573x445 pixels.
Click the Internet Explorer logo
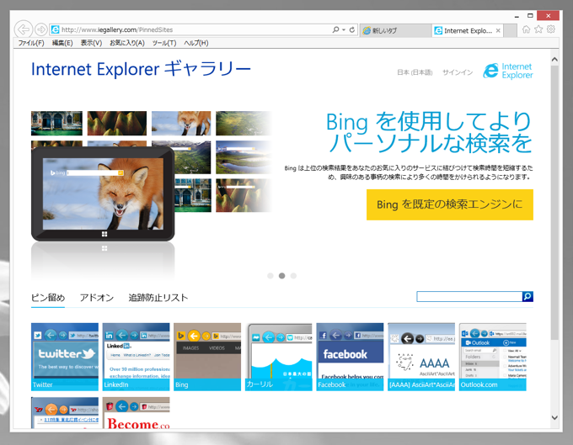[x=508, y=71]
